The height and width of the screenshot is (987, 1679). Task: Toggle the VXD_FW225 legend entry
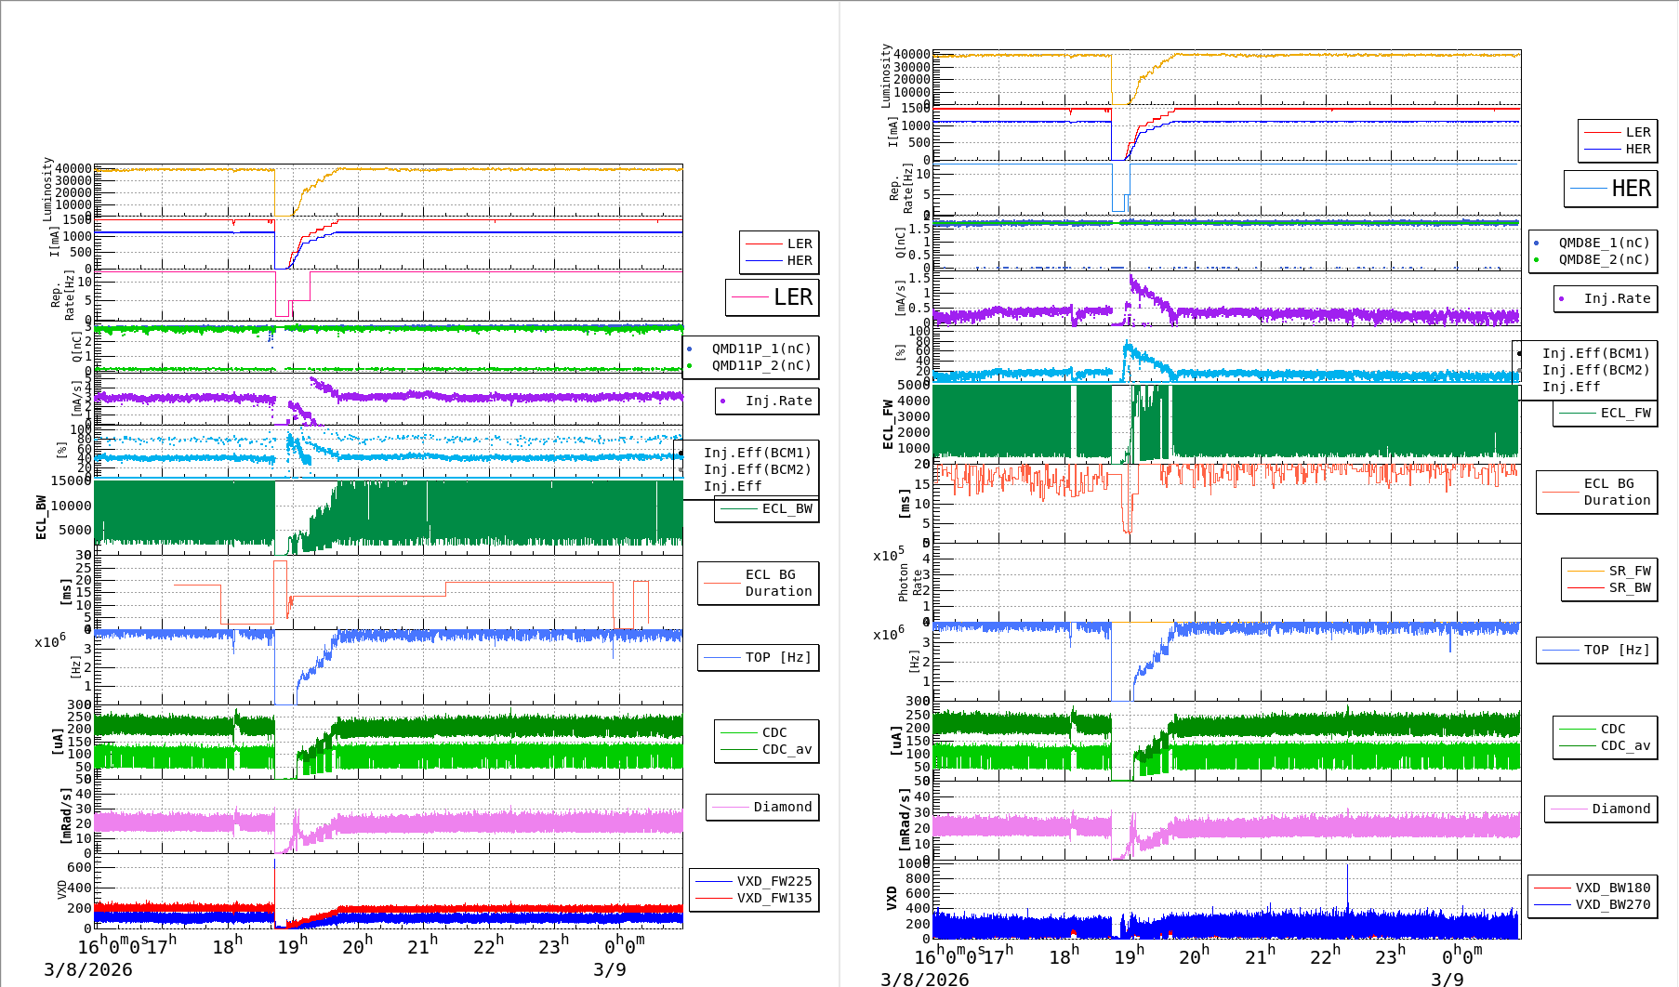click(x=754, y=882)
